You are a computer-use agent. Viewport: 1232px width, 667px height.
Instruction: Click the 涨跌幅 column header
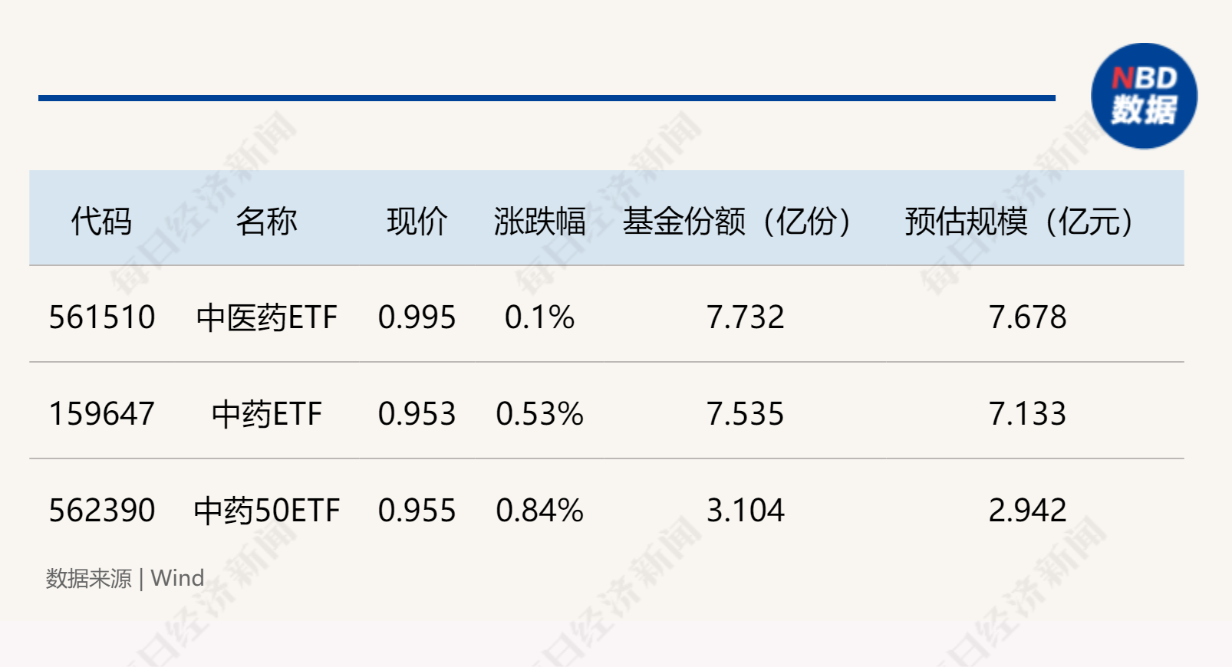tap(539, 222)
